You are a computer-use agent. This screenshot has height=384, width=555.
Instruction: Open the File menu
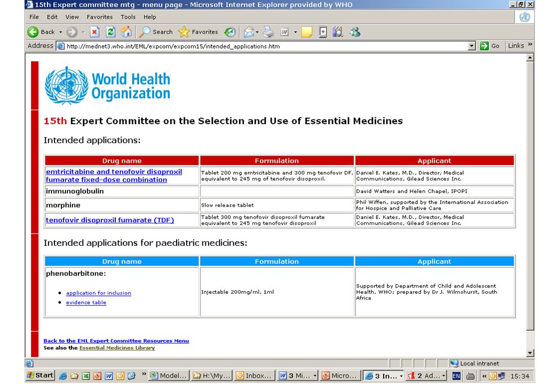point(34,17)
